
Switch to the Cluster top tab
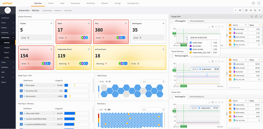coord(51,3)
